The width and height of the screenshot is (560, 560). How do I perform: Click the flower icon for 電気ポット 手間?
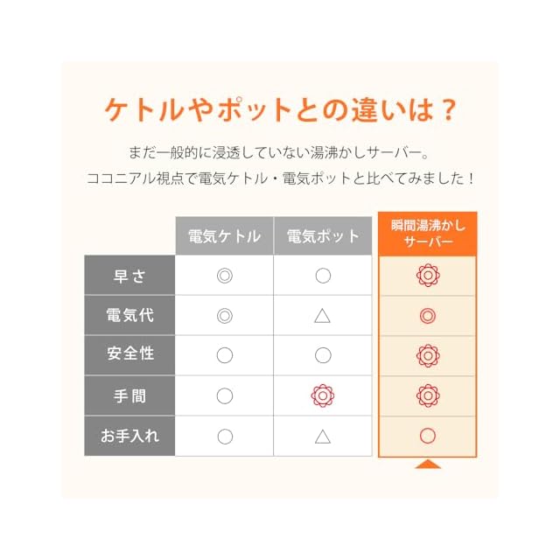pyautogui.click(x=323, y=395)
